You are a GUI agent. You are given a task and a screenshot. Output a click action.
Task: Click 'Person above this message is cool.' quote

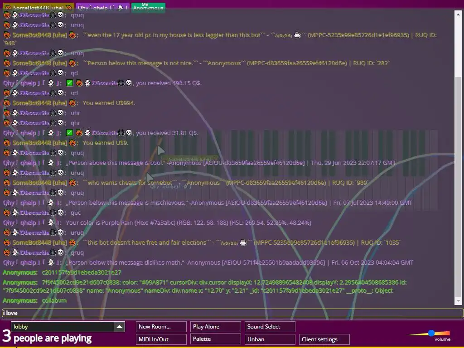(x=116, y=163)
